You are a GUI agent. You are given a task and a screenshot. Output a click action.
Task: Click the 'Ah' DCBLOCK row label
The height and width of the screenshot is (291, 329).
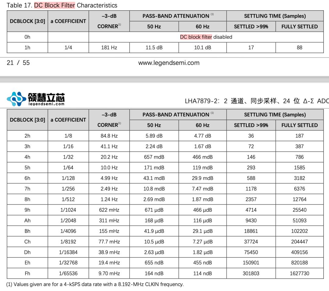click(x=27, y=221)
